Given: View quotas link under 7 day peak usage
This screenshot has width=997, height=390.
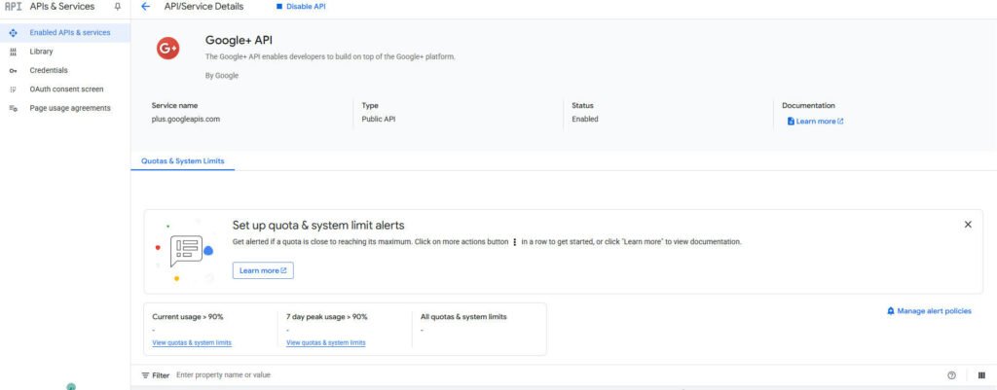Looking at the screenshot, I should (x=325, y=343).
